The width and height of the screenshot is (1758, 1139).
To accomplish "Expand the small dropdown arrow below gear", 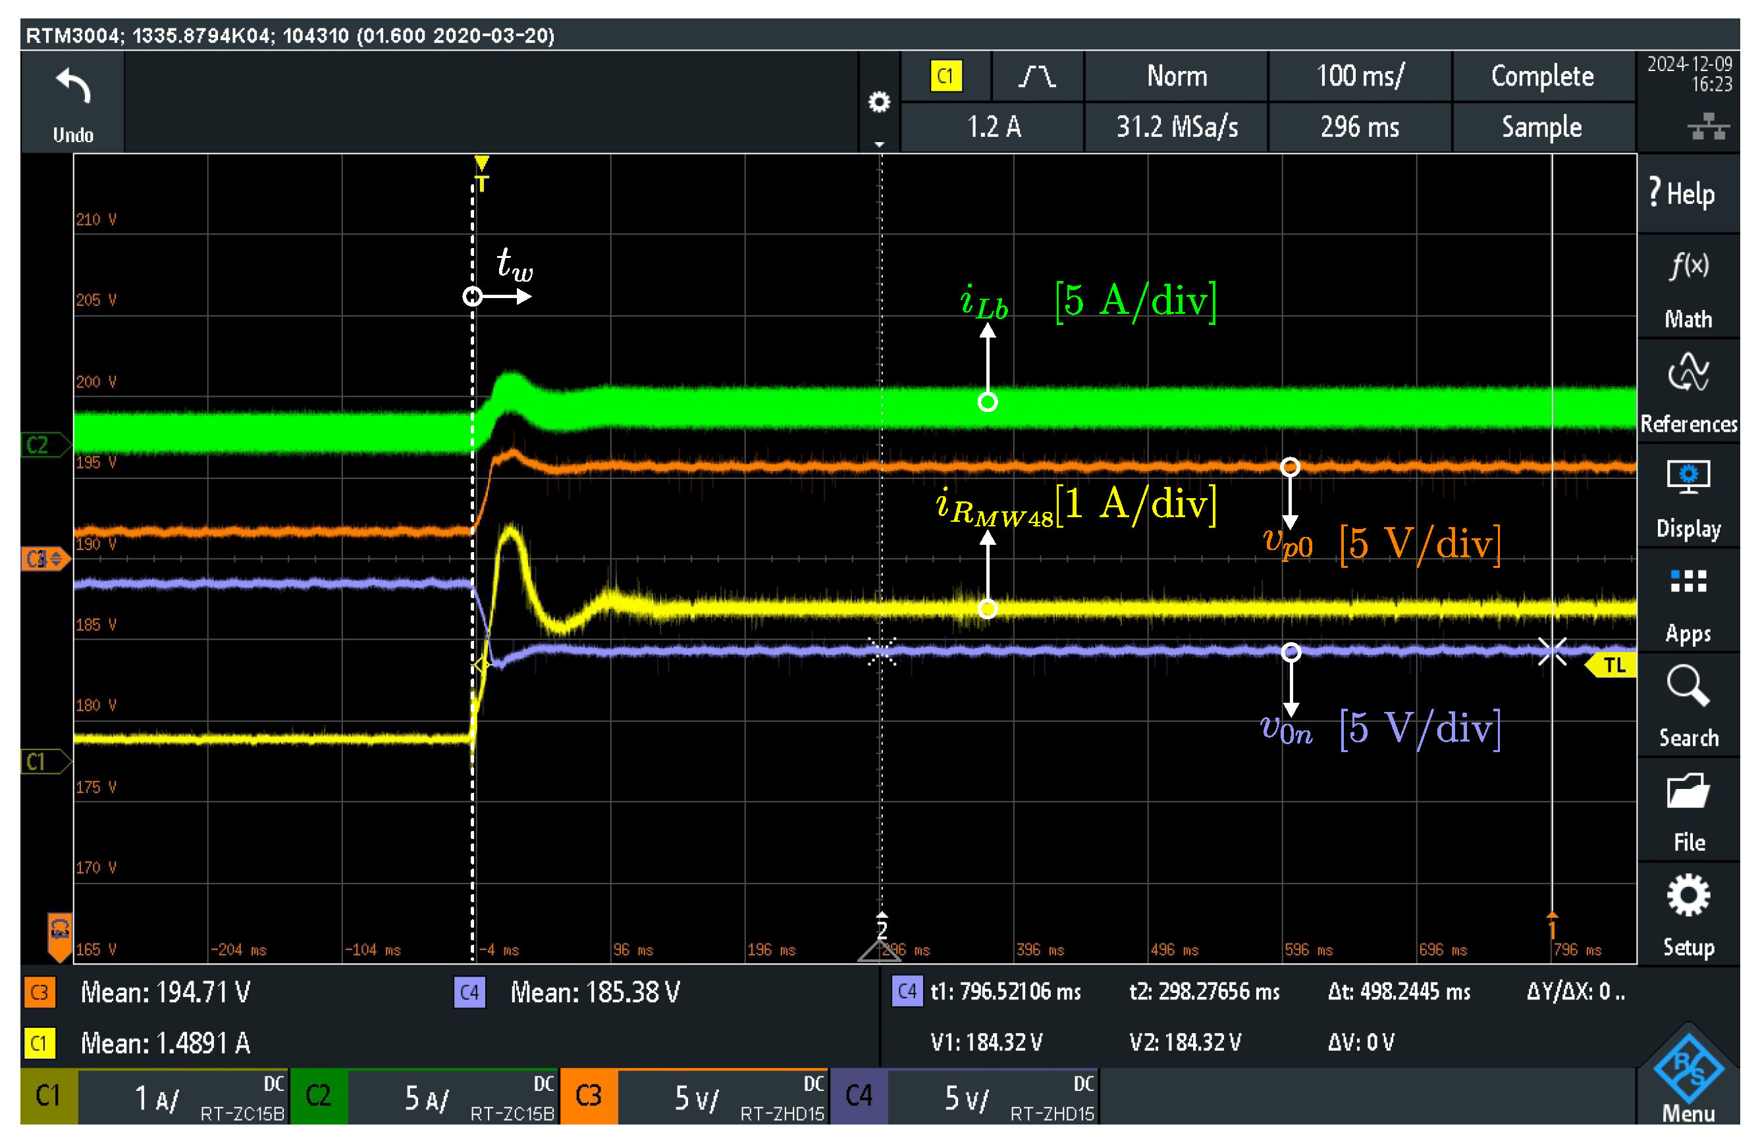I will tap(879, 144).
